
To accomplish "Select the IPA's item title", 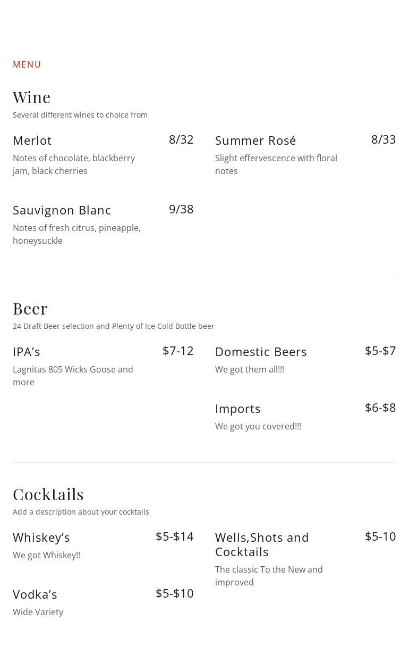I will [x=27, y=352].
